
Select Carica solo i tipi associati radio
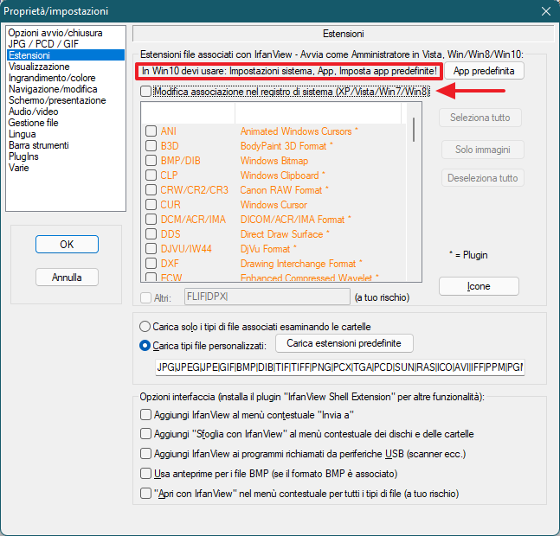point(145,327)
